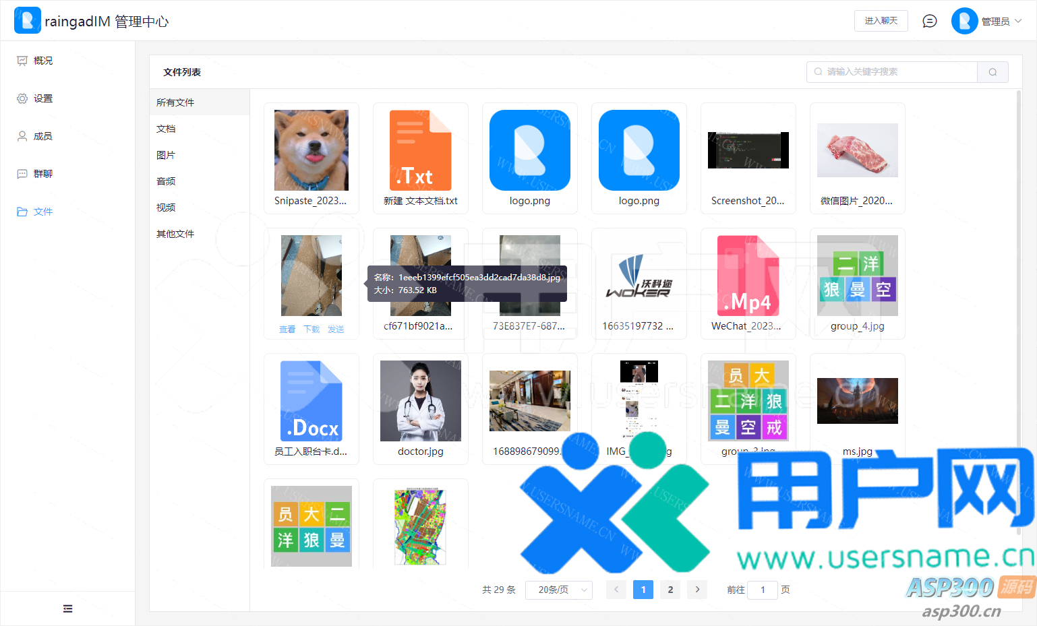
Task: Filter by 图片 images category
Action: coord(166,155)
